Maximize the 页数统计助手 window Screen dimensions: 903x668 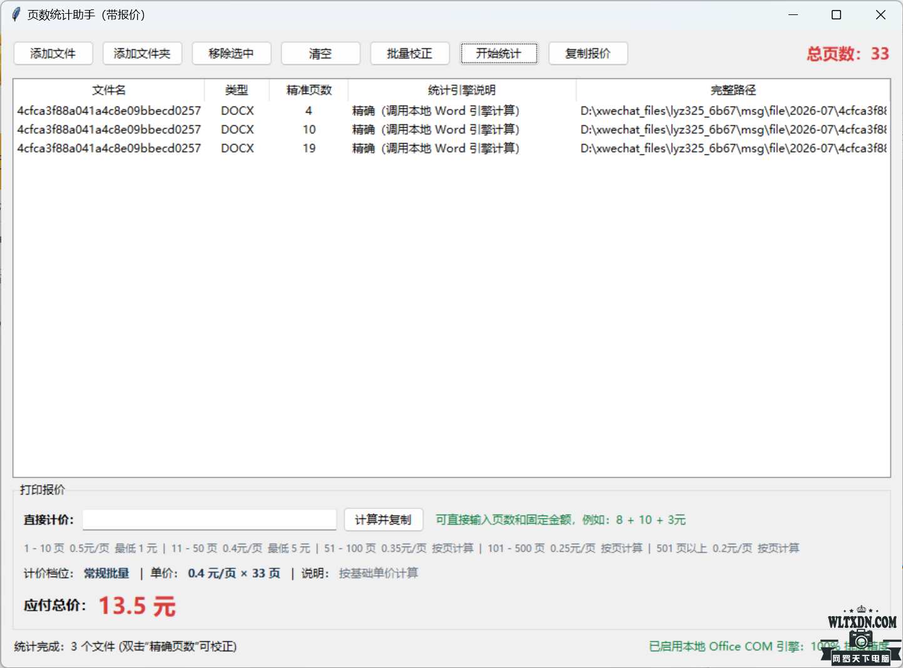pos(836,15)
